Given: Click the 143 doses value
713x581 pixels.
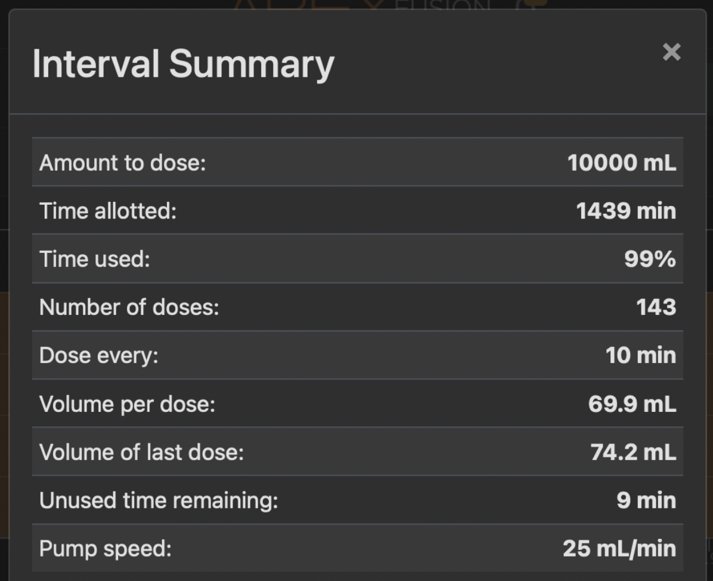Looking at the screenshot, I should pos(656,307).
